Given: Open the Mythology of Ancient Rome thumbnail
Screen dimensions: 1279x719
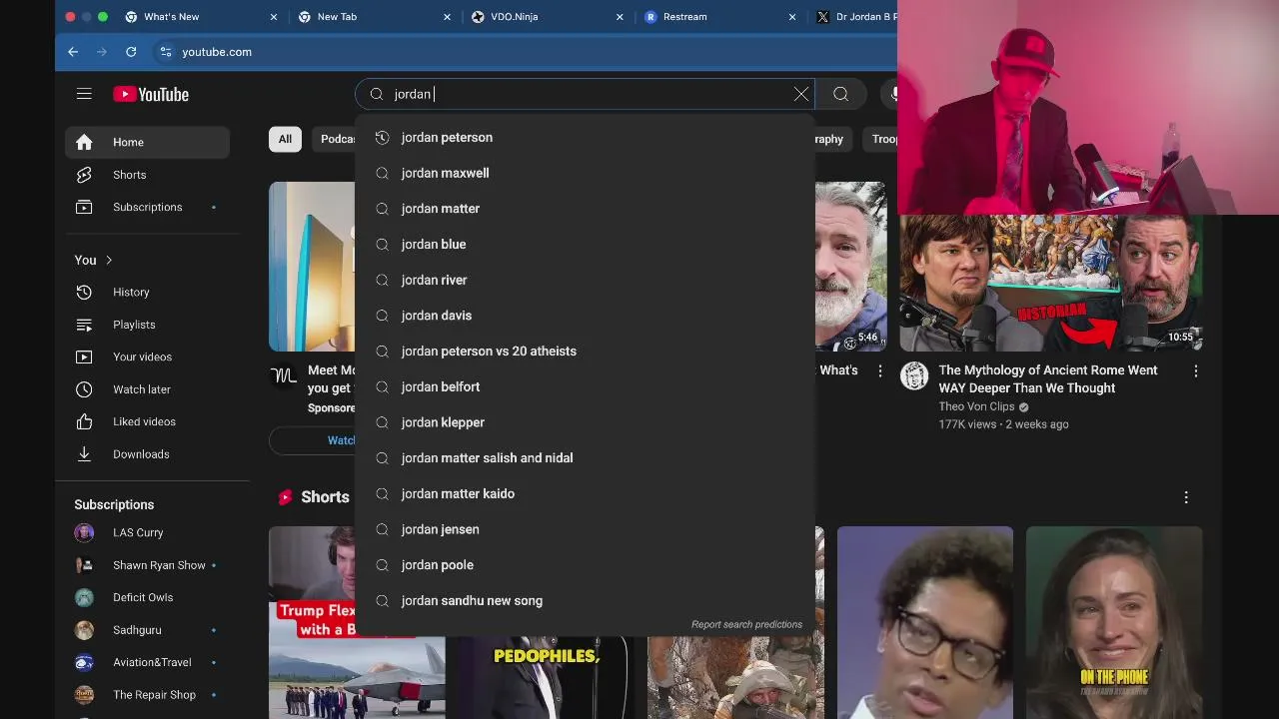Looking at the screenshot, I should 1051,283.
